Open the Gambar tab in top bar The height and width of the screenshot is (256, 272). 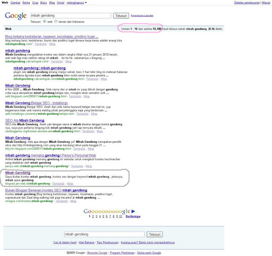[15, 3]
